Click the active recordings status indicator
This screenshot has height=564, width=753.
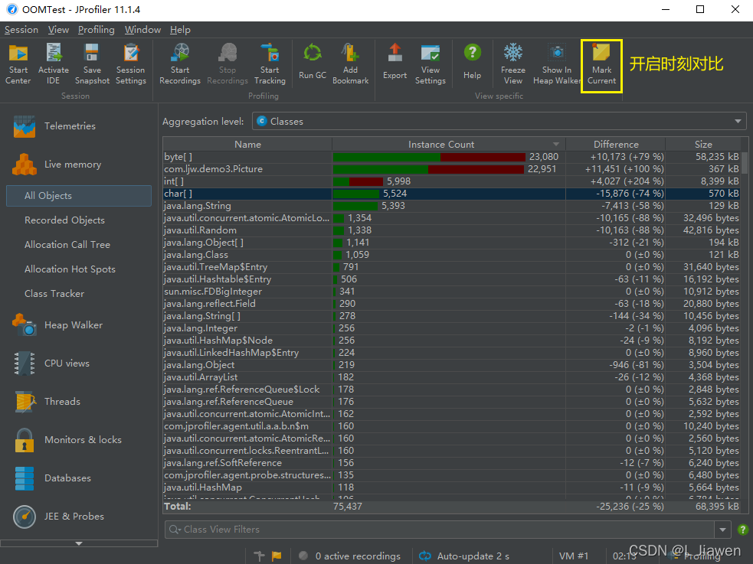tap(349, 556)
